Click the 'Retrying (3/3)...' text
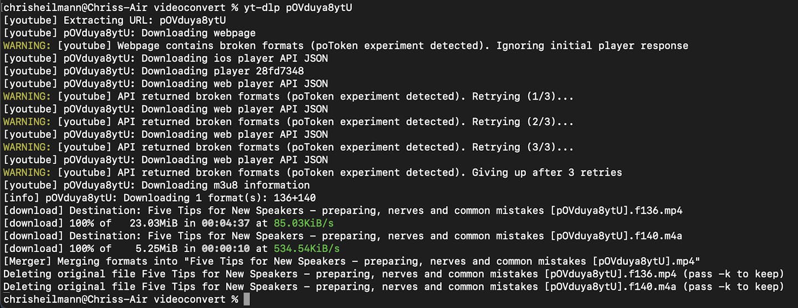The width and height of the screenshot is (798, 308). click(523, 147)
